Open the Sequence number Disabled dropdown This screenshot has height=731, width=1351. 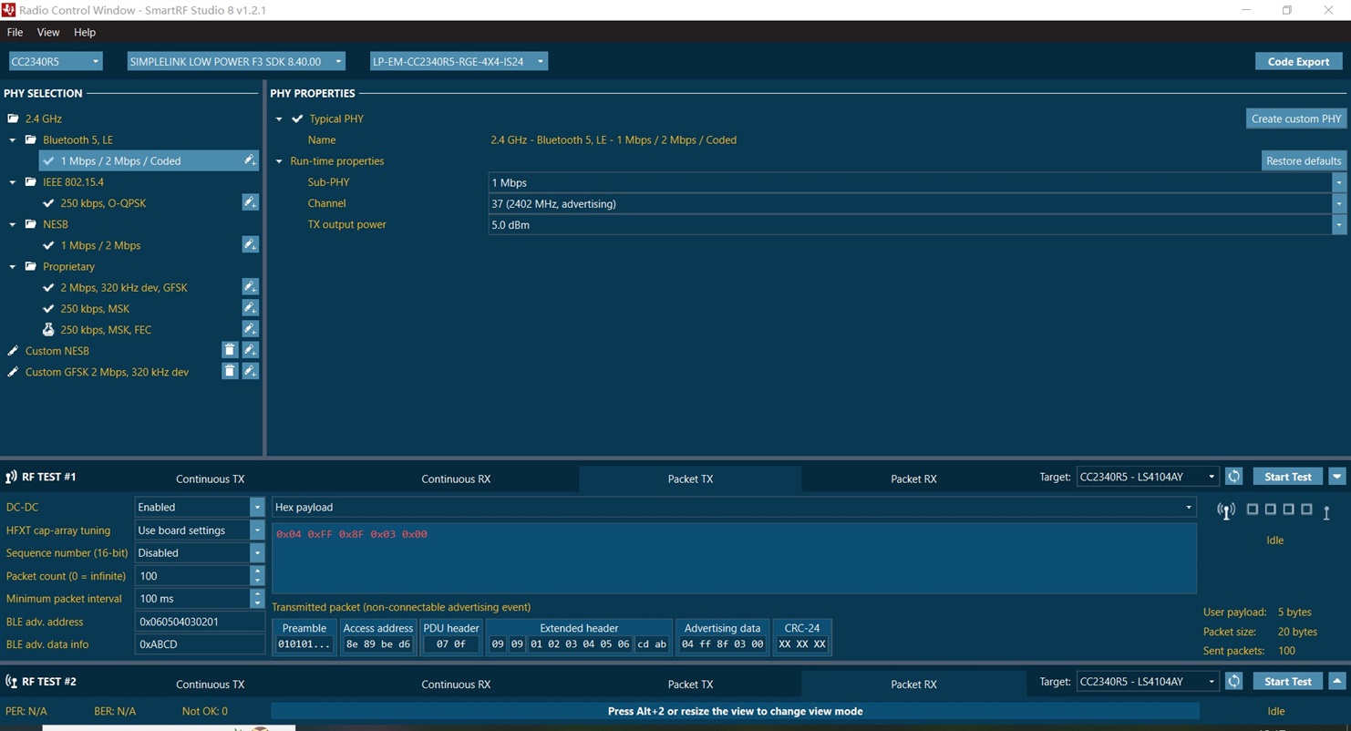point(257,552)
